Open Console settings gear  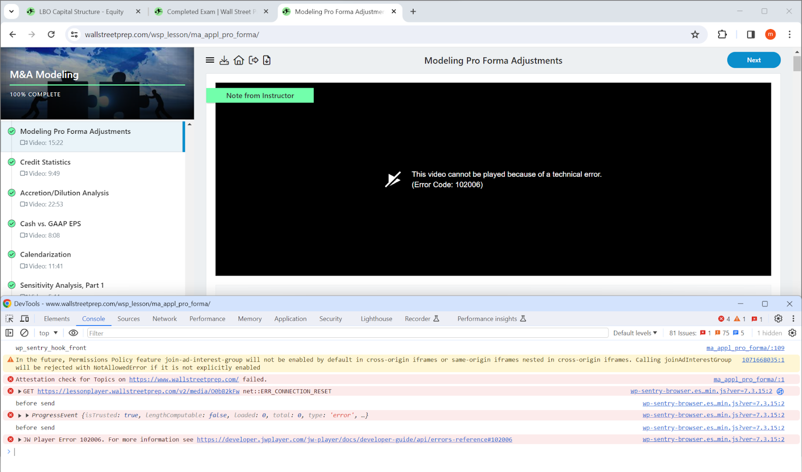(x=792, y=333)
